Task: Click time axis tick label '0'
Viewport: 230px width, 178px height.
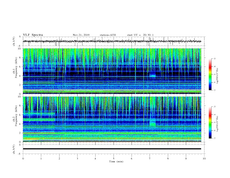Action: pos(23,159)
